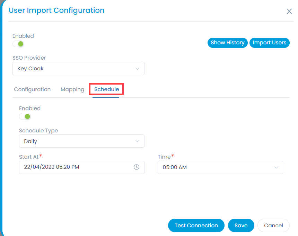Click the Schedule Type chevron arrow
The width and height of the screenshot is (298, 236).
pyautogui.click(x=137, y=141)
